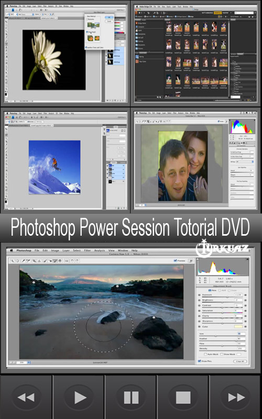Click the Play button in the bottom control bar

coord(79,398)
